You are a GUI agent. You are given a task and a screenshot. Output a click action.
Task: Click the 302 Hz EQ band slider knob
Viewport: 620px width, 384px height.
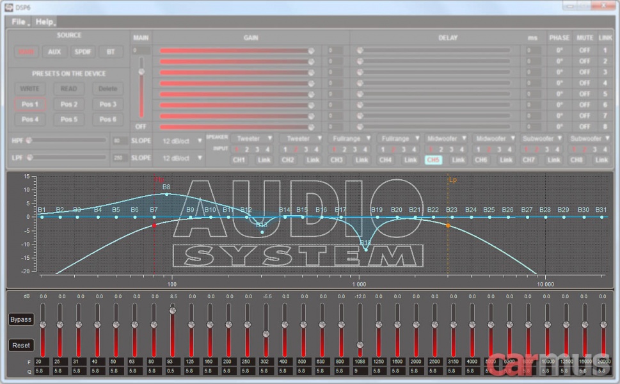coord(266,334)
